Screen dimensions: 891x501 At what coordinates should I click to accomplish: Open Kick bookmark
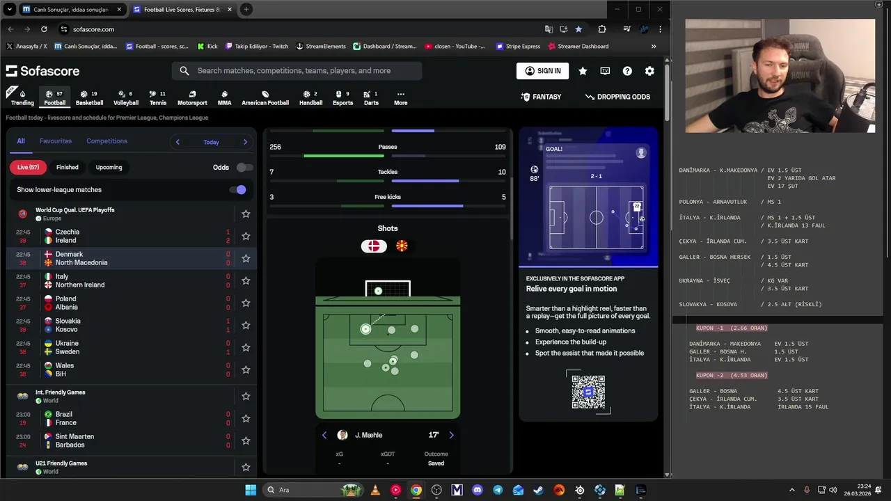pyautogui.click(x=207, y=46)
